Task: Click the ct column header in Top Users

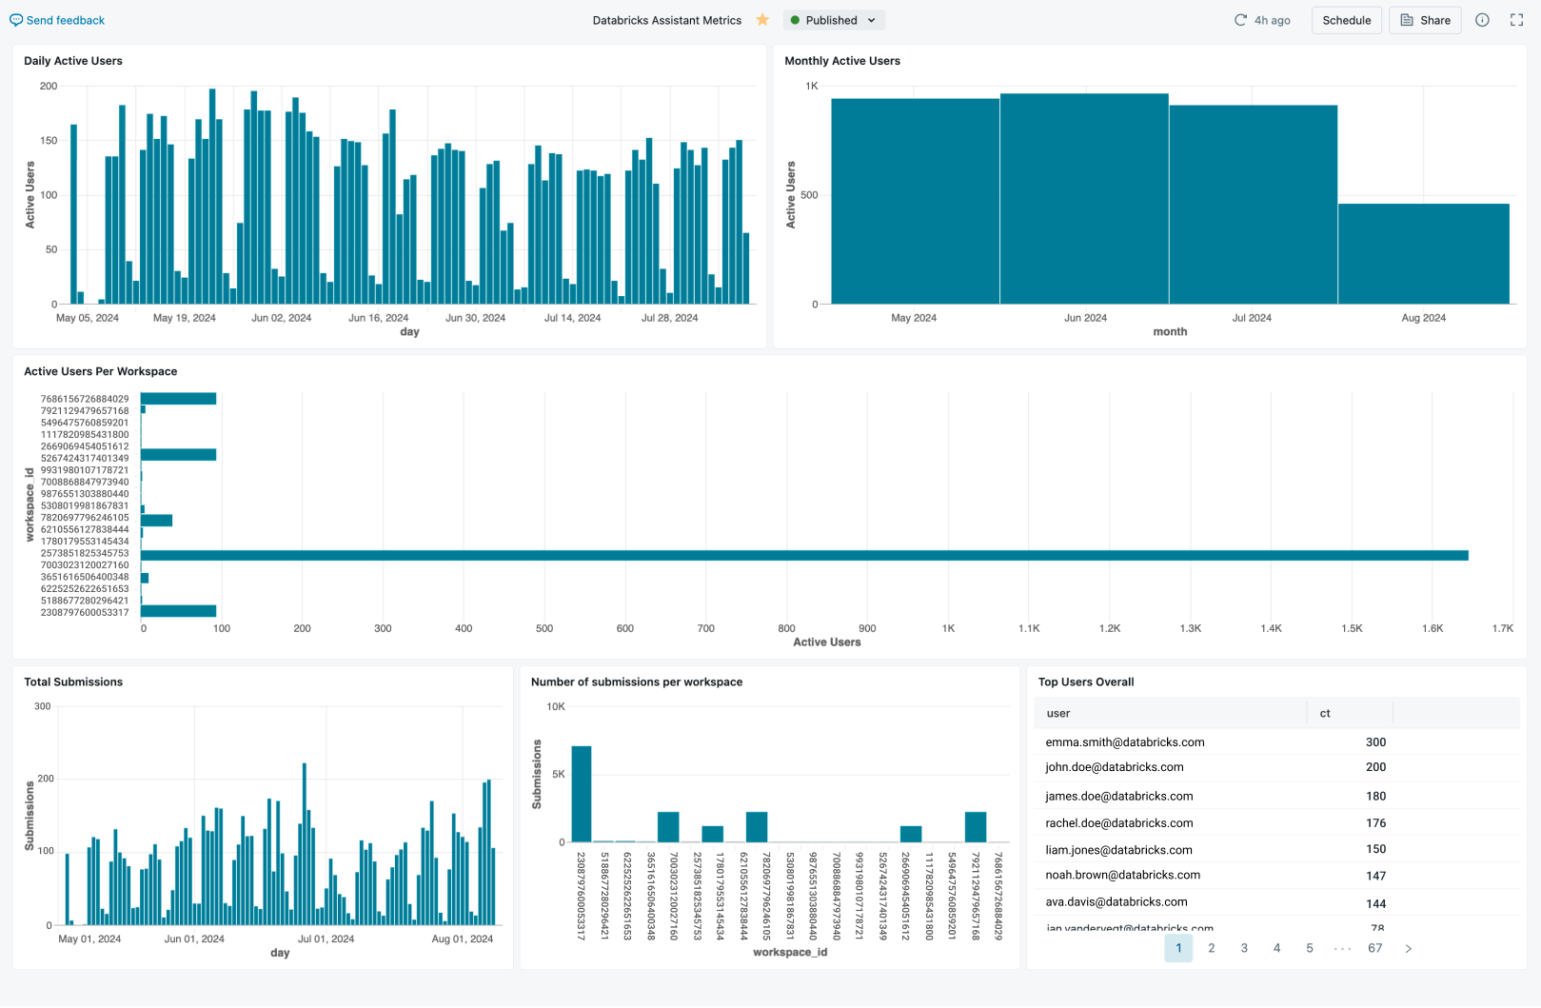Action: pyautogui.click(x=1324, y=712)
